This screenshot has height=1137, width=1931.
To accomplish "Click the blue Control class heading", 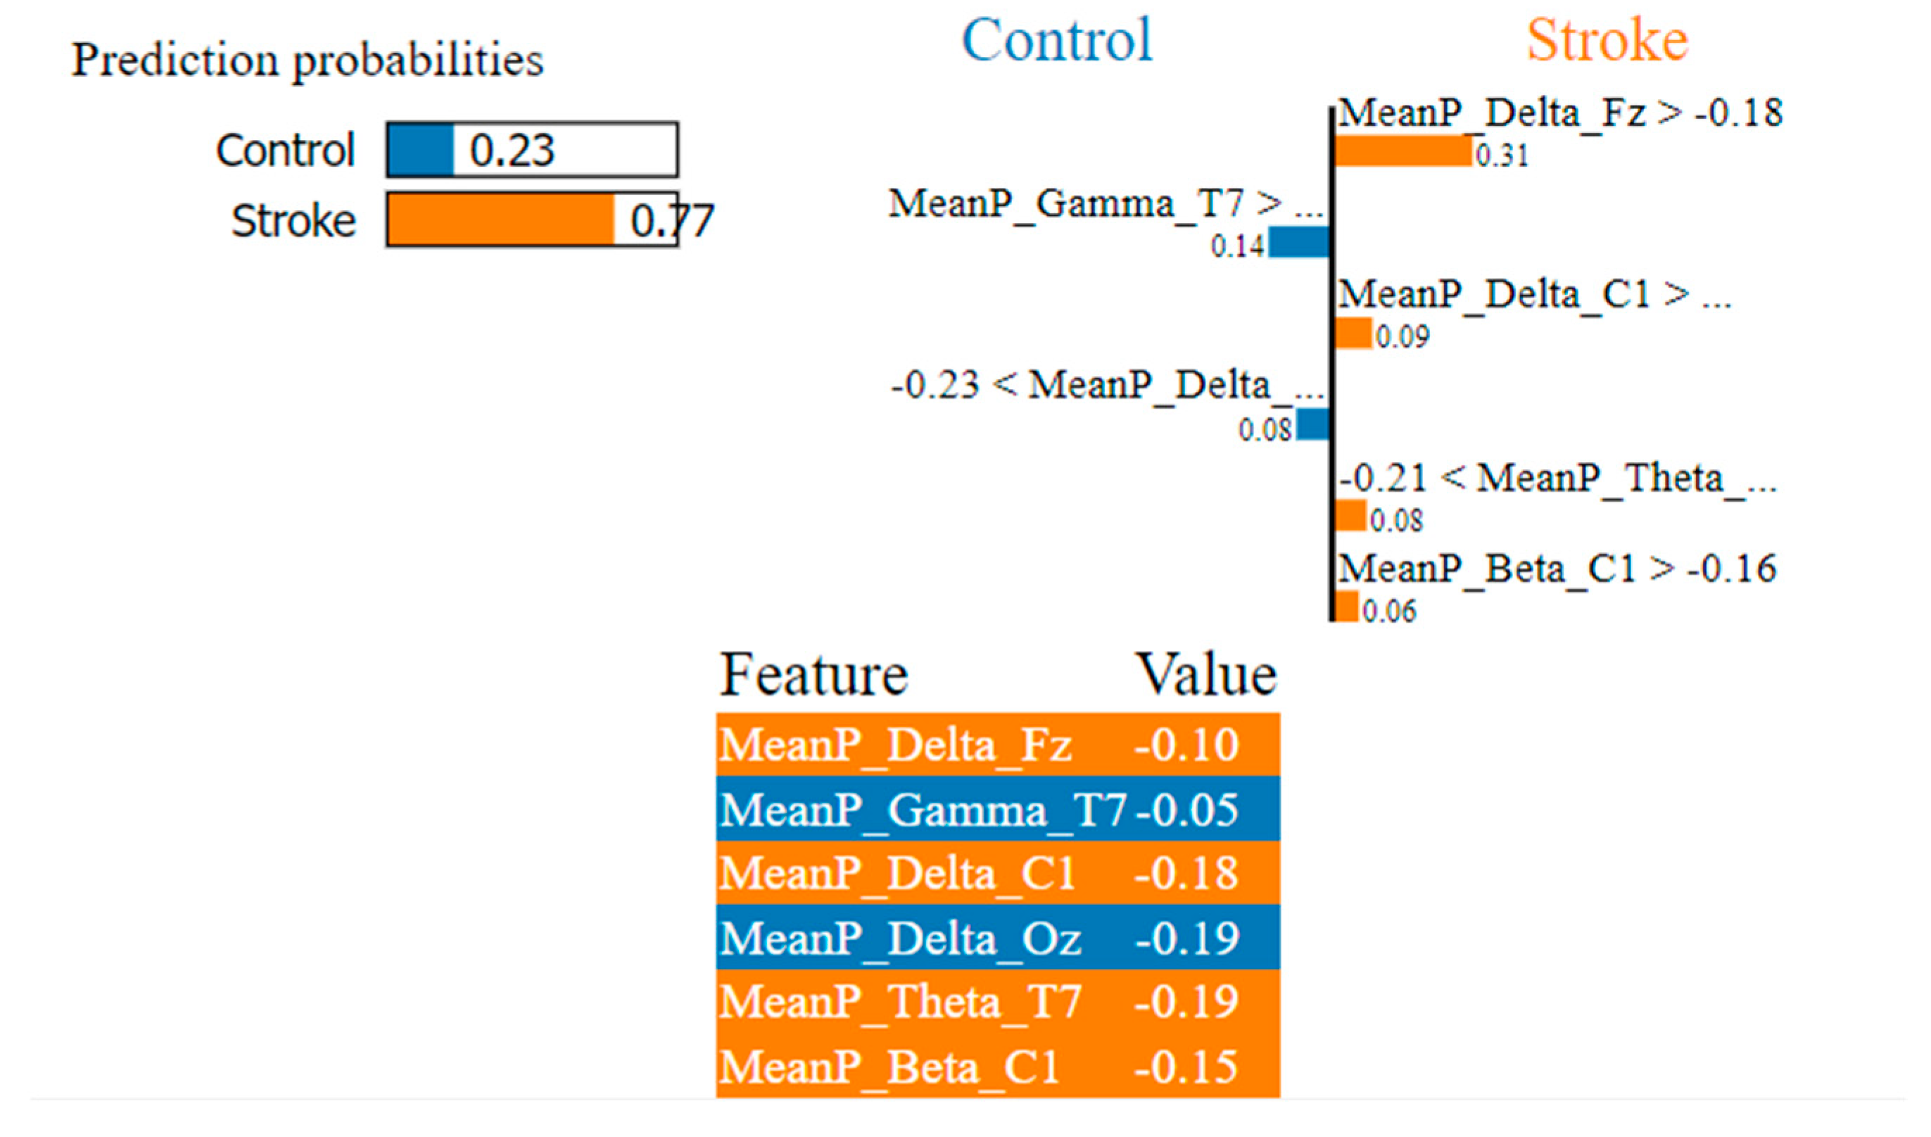I will (x=1057, y=40).
